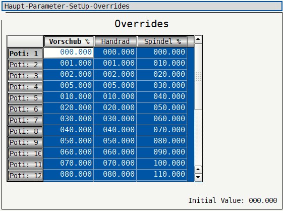Select Spindel value 100.000 in Poti 11 row

tap(162, 164)
